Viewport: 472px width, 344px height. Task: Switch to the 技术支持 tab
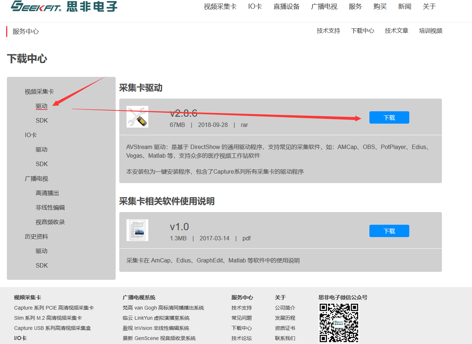(328, 31)
